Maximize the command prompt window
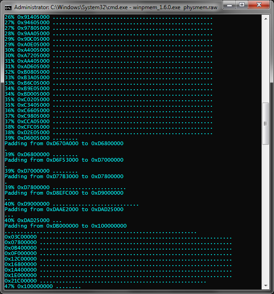Image resolution: width=274 pixels, height=294 pixels. 242,5
